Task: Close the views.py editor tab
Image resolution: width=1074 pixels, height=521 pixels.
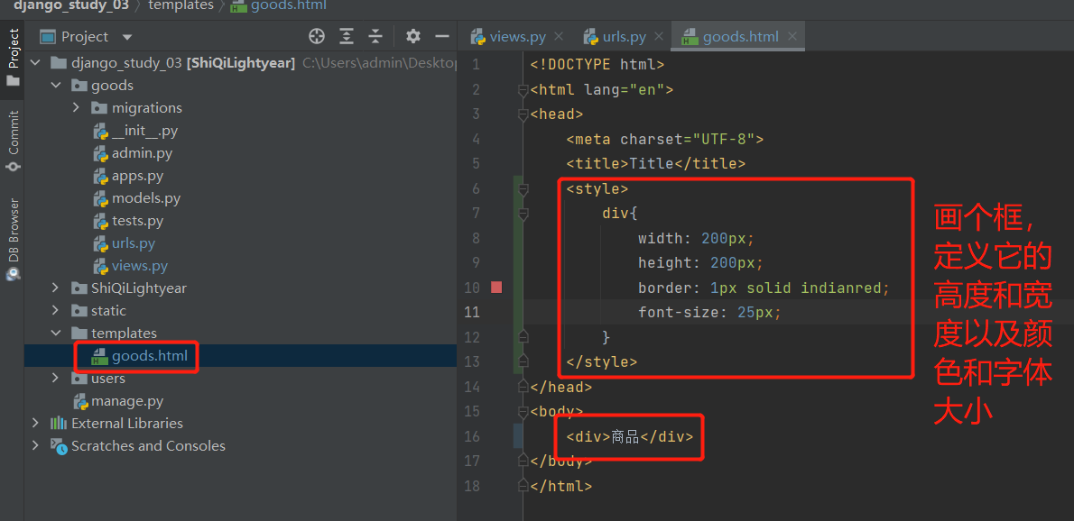Action: click(x=559, y=37)
